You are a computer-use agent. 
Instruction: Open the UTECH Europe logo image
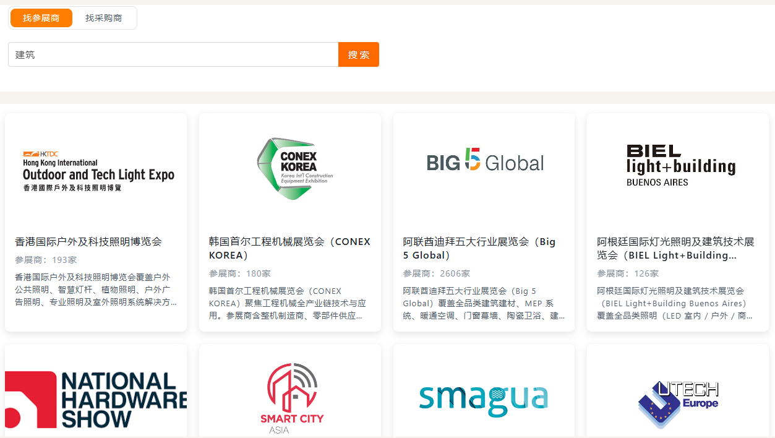pos(678,405)
